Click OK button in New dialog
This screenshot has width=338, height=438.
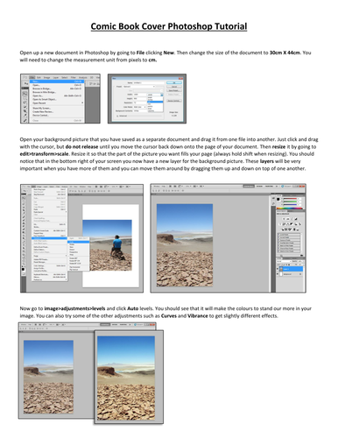pos(174,83)
